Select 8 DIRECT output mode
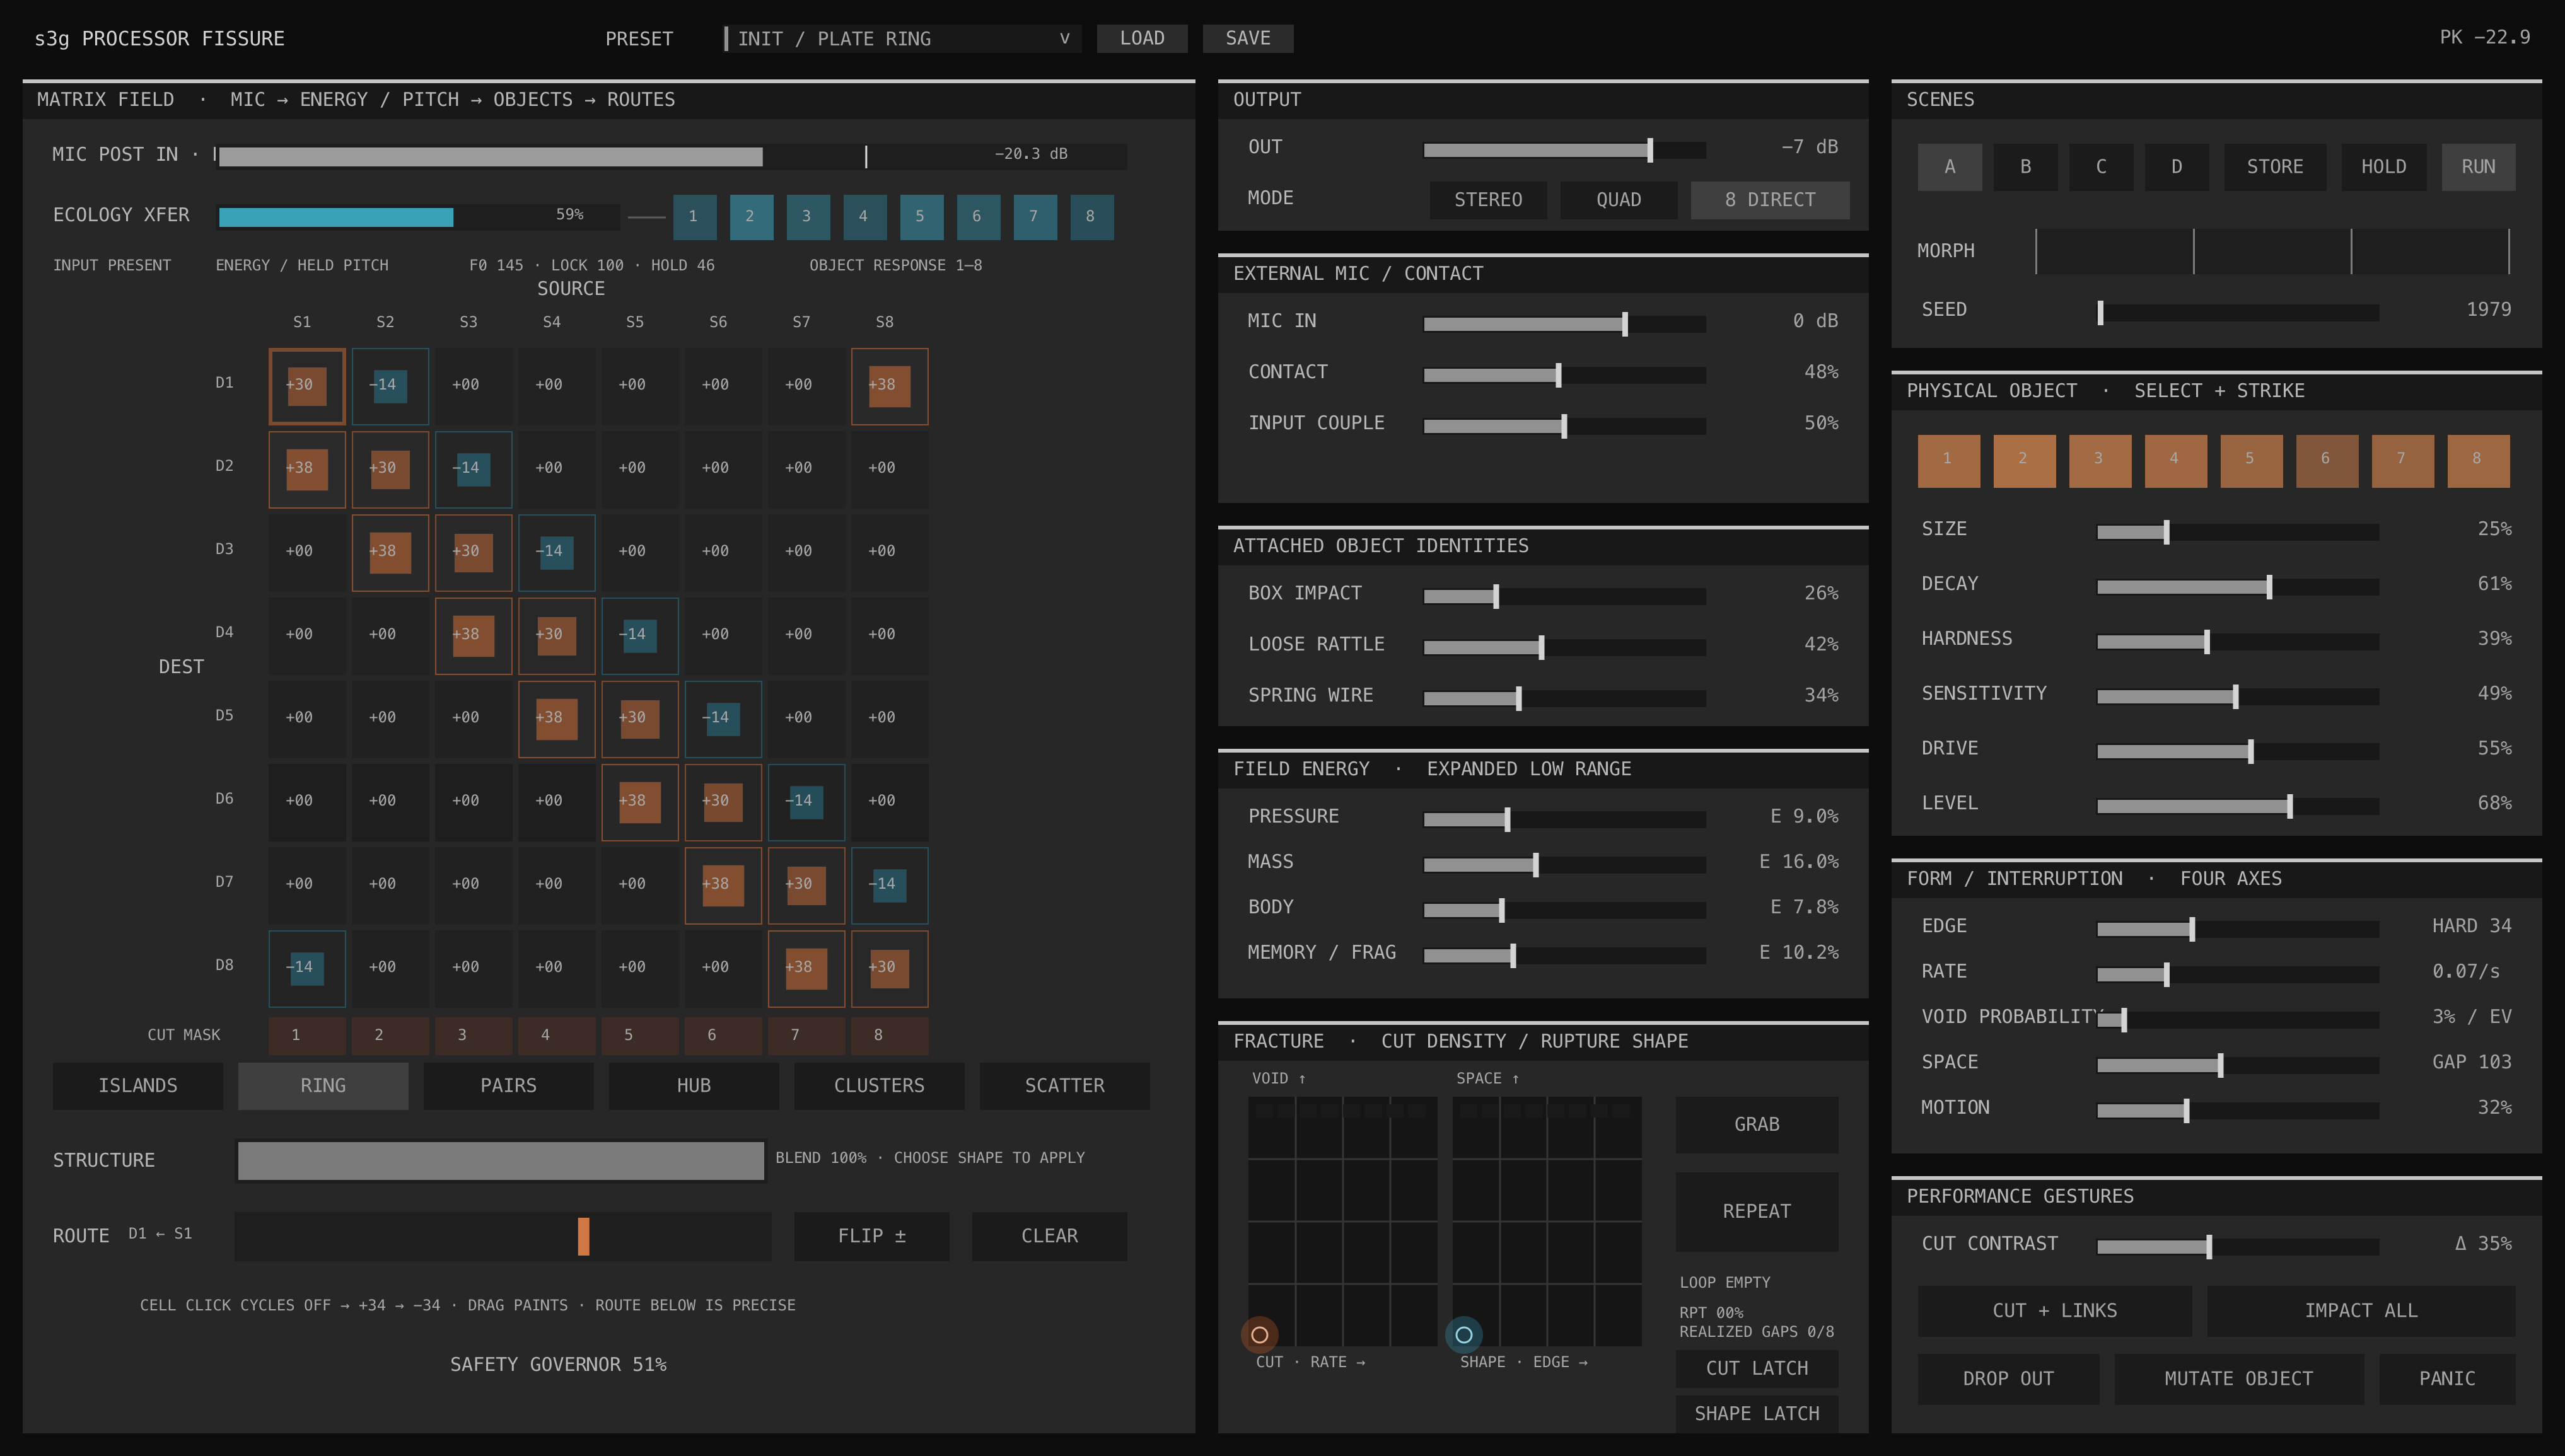Viewport: 2565px width, 1456px height. coord(1770,200)
